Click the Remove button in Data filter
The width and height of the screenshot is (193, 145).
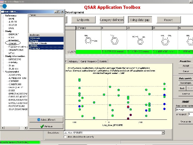(x=46, y=126)
